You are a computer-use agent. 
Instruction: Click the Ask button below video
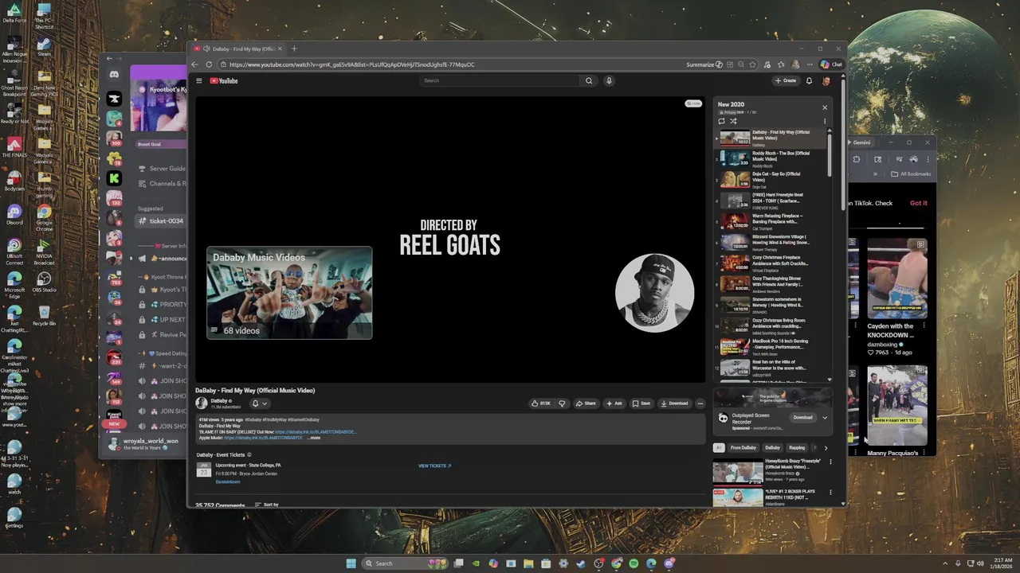pyautogui.click(x=614, y=403)
